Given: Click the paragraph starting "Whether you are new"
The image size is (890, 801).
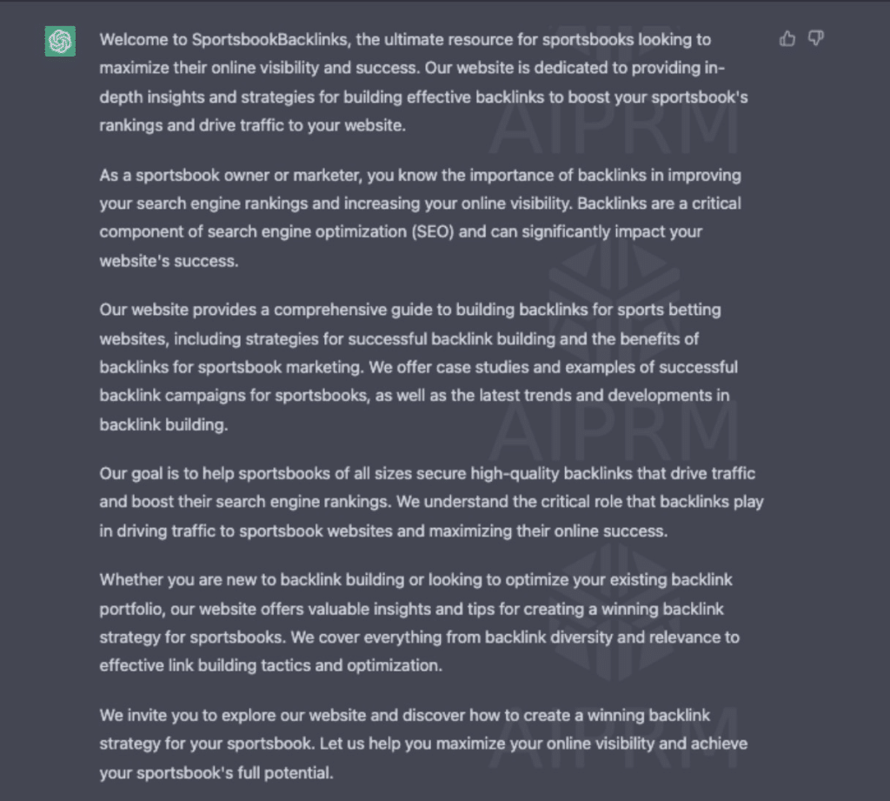Looking at the screenshot, I should (x=419, y=623).
